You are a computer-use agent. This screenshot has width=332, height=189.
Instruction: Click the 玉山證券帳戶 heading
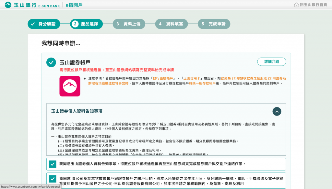(75, 62)
